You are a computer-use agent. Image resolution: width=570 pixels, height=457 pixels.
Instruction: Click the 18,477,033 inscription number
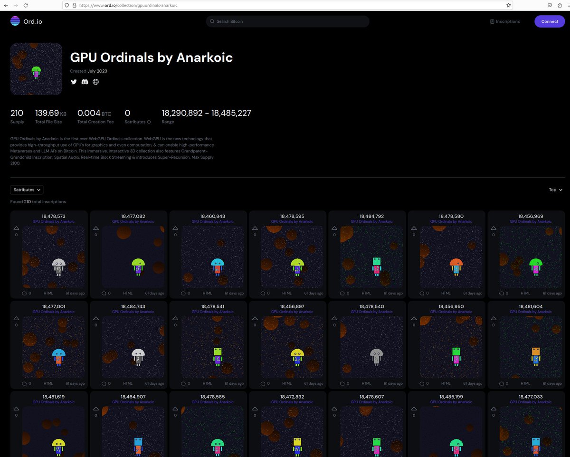tap(531, 397)
